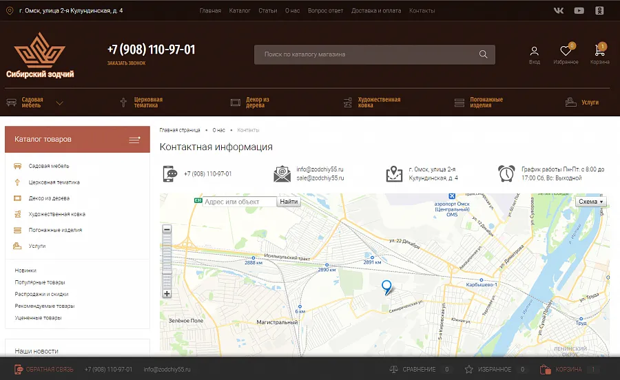
Task: Click the phone chat icon in contacts
Action: click(170, 173)
